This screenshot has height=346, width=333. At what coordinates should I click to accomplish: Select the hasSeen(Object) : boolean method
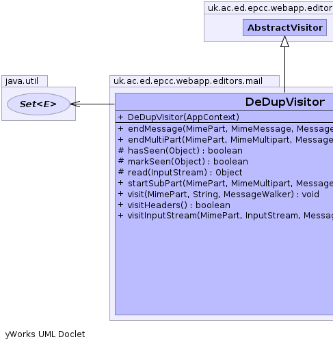click(x=185, y=151)
